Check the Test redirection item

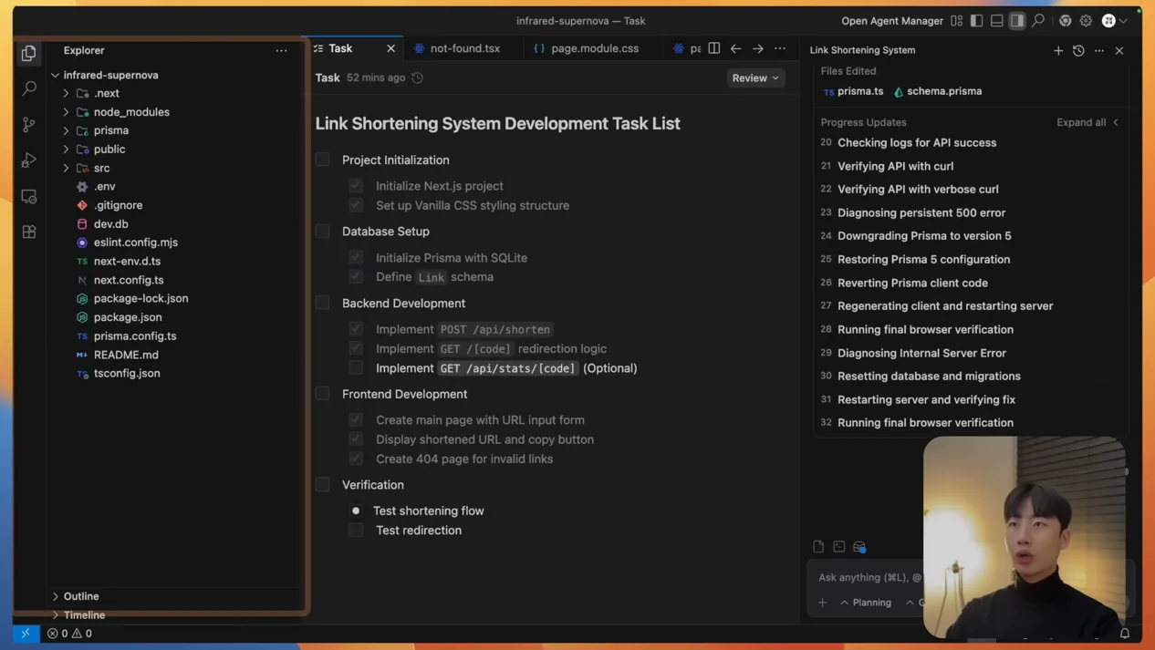356,530
